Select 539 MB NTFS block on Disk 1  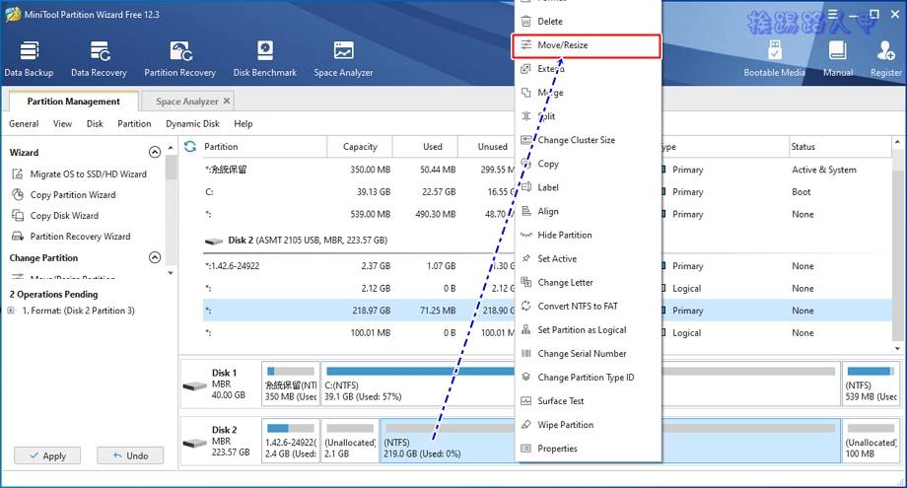click(871, 383)
